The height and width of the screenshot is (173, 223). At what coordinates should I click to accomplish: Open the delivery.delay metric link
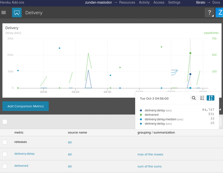[25, 154]
